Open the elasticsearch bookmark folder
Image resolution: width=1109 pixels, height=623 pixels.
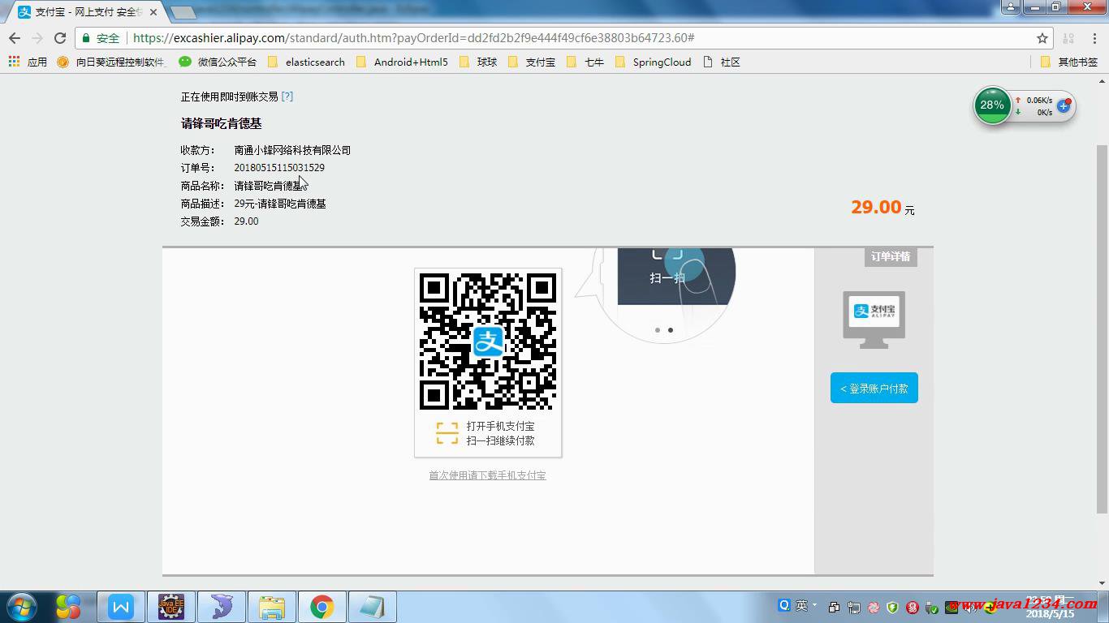(x=306, y=62)
